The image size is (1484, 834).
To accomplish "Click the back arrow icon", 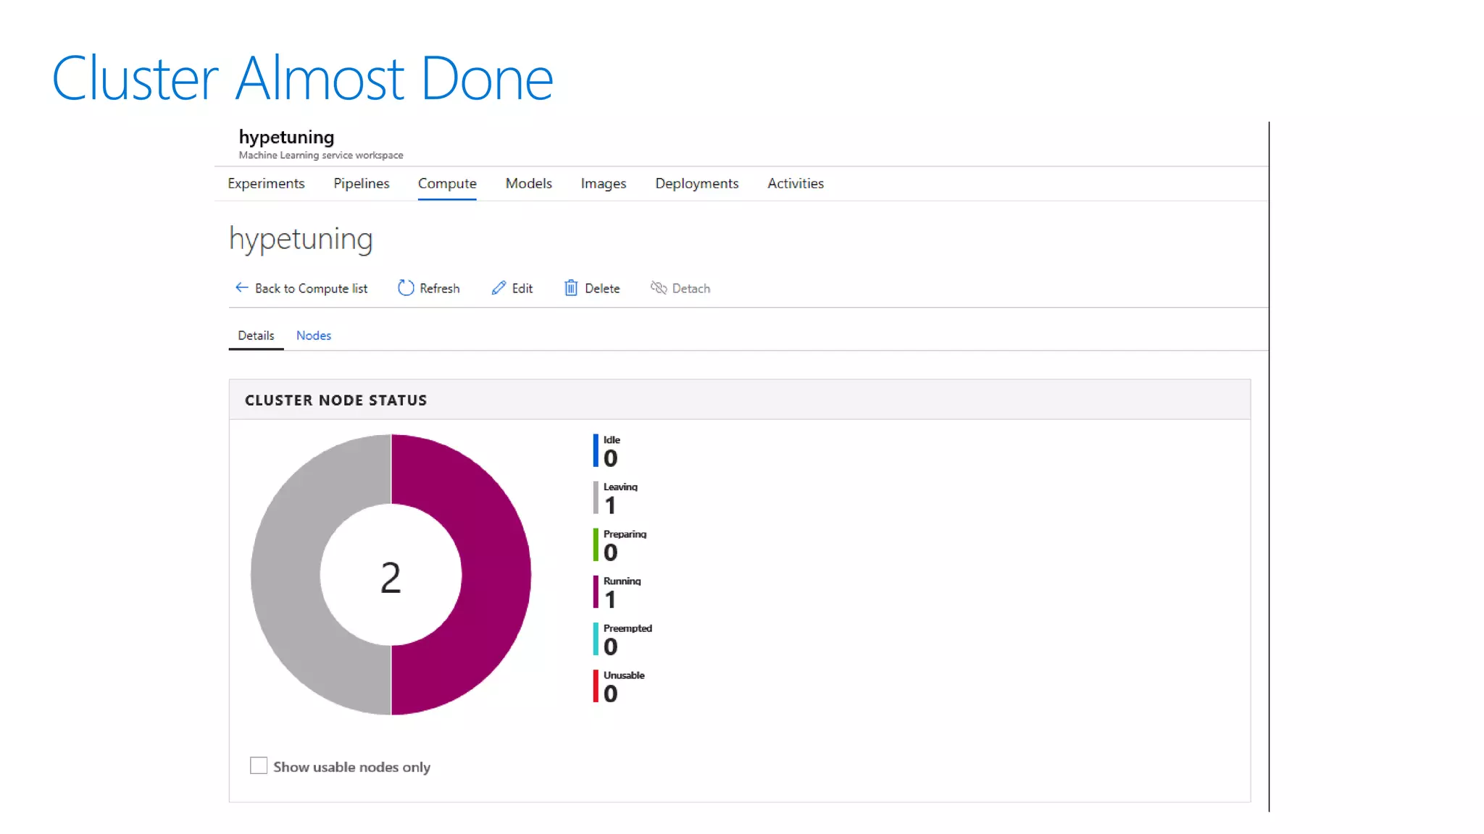I will pos(241,288).
